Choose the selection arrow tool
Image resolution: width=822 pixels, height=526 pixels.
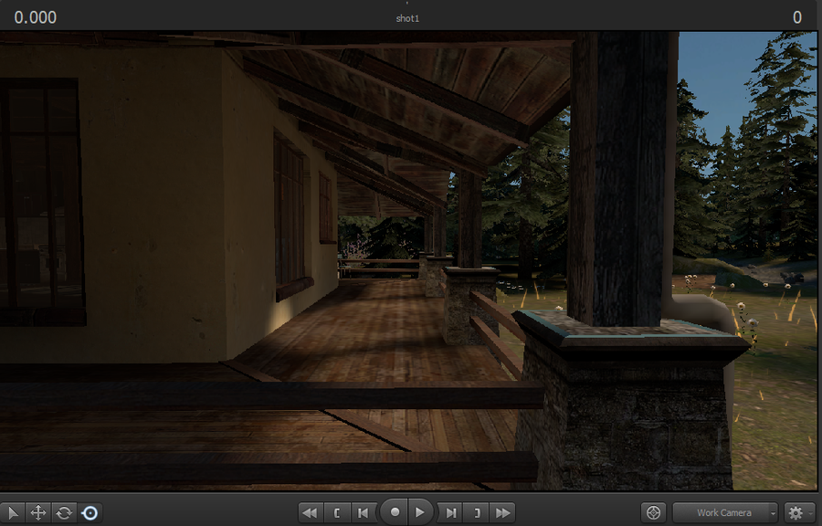point(12,512)
